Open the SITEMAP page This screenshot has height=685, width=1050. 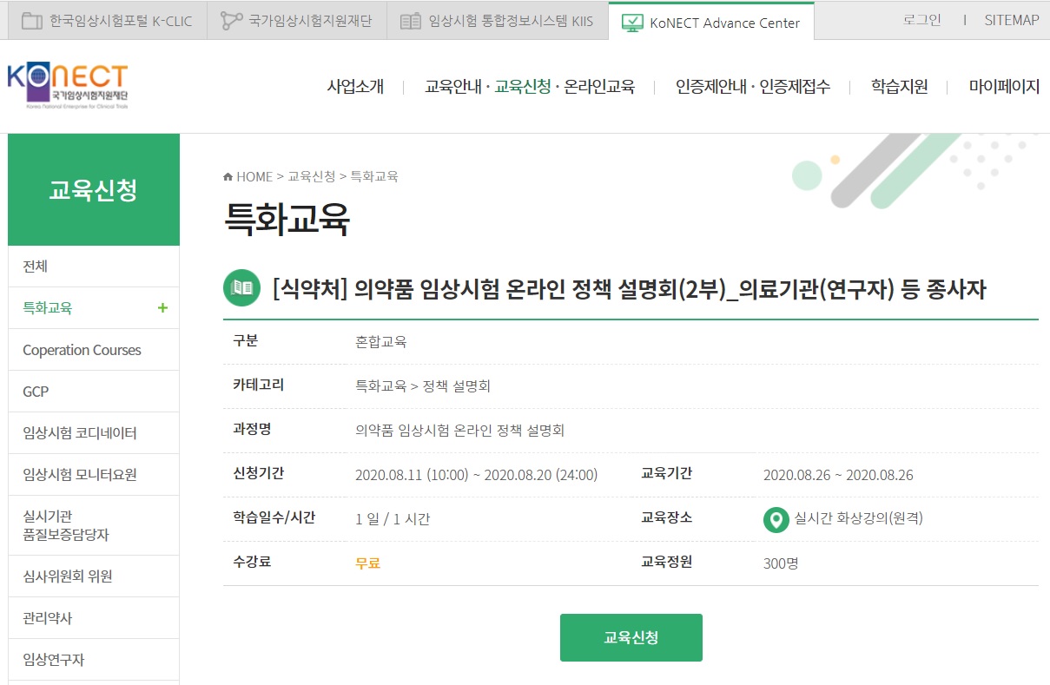pyautogui.click(x=1011, y=20)
